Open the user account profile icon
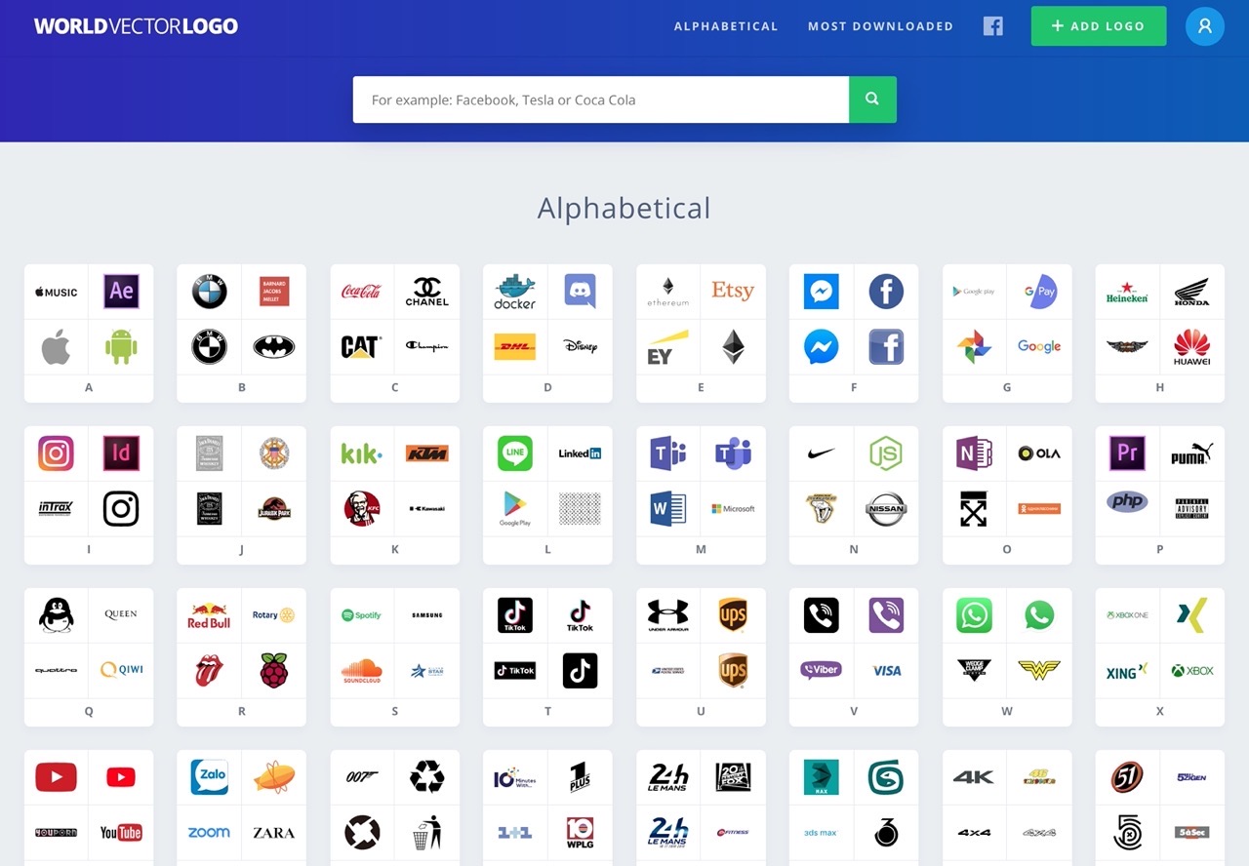 [x=1204, y=26]
